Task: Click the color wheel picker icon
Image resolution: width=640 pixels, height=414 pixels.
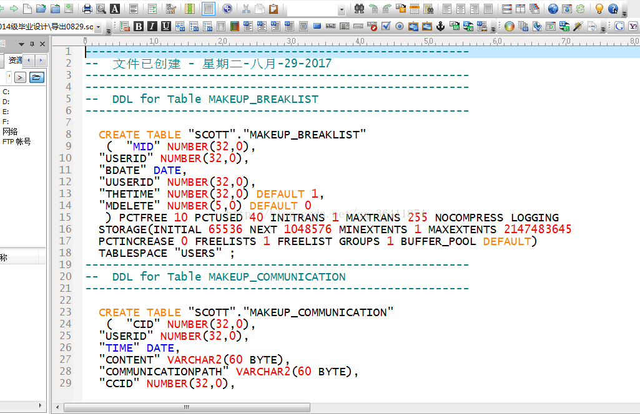Action: pos(510,26)
